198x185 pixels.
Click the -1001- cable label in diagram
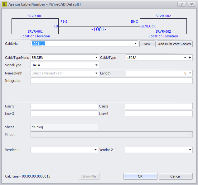click(x=99, y=29)
